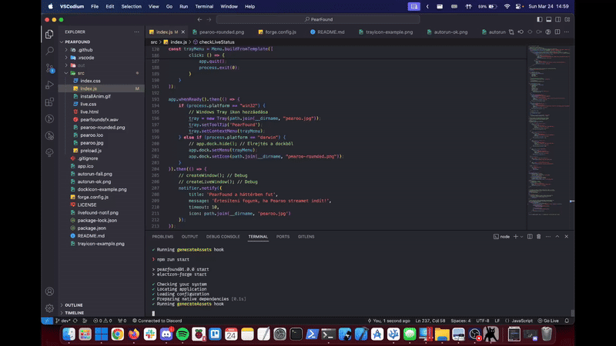Open the Accounts icon in activity bar
616x346 pixels.
[x=49, y=291]
